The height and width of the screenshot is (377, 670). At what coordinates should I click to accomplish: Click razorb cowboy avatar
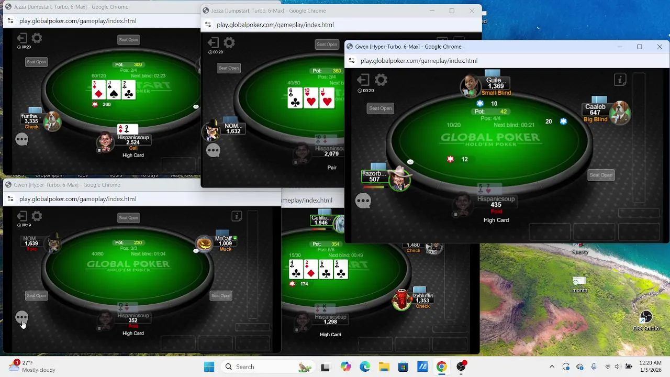pos(399,180)
